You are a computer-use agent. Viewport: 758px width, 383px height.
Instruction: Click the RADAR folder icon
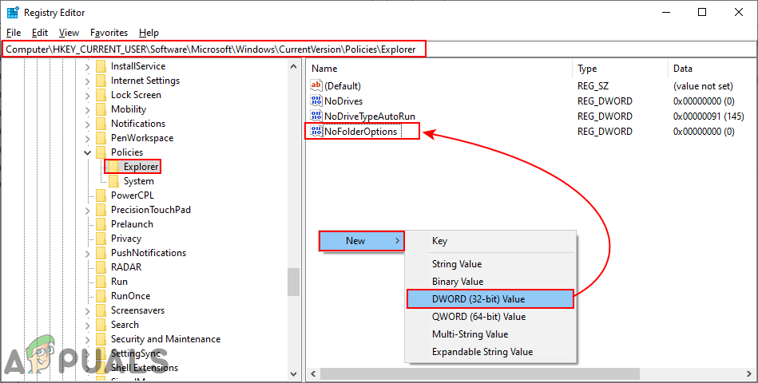point(101,267)
